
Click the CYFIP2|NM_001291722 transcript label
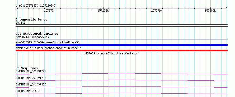(31, 78)
